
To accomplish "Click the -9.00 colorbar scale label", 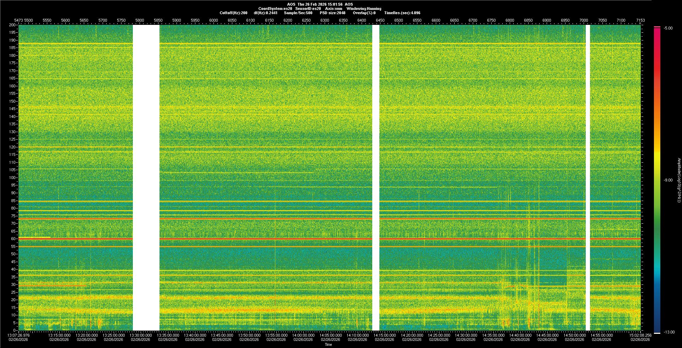I will click(668, 180).
